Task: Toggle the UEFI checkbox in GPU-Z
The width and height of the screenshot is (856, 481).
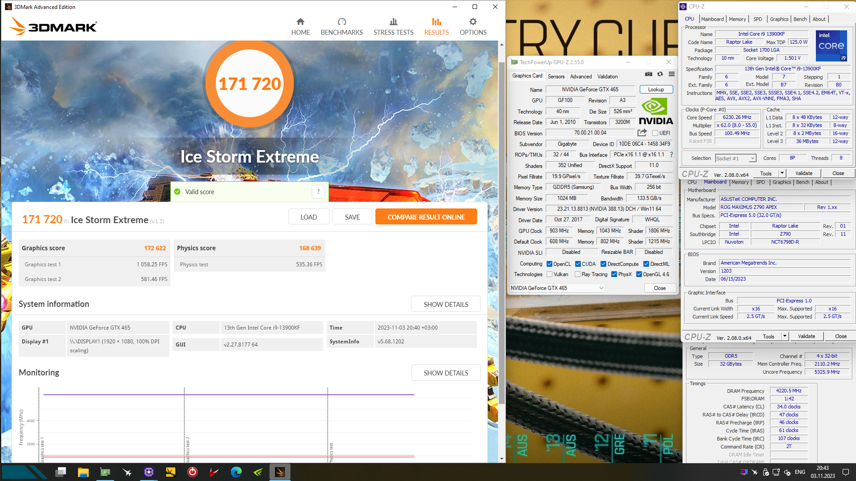Action: point(655,133)
